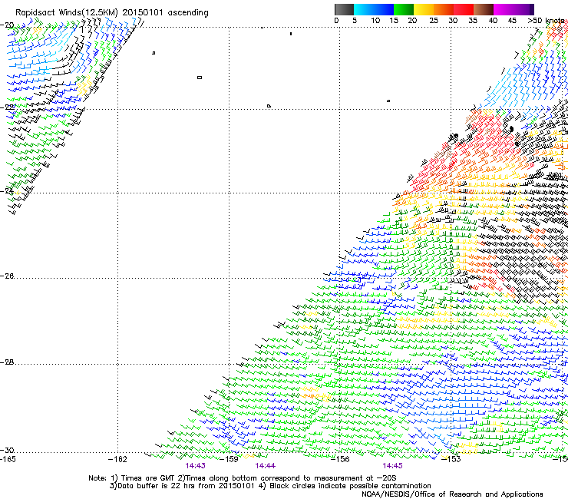Click the -153 longitude axis label
The image size is (568, 499).
click(451, 460)
